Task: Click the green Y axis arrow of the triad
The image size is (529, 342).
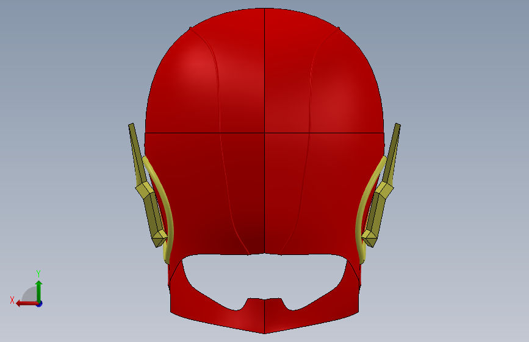Action: click(x=39, y=291)
